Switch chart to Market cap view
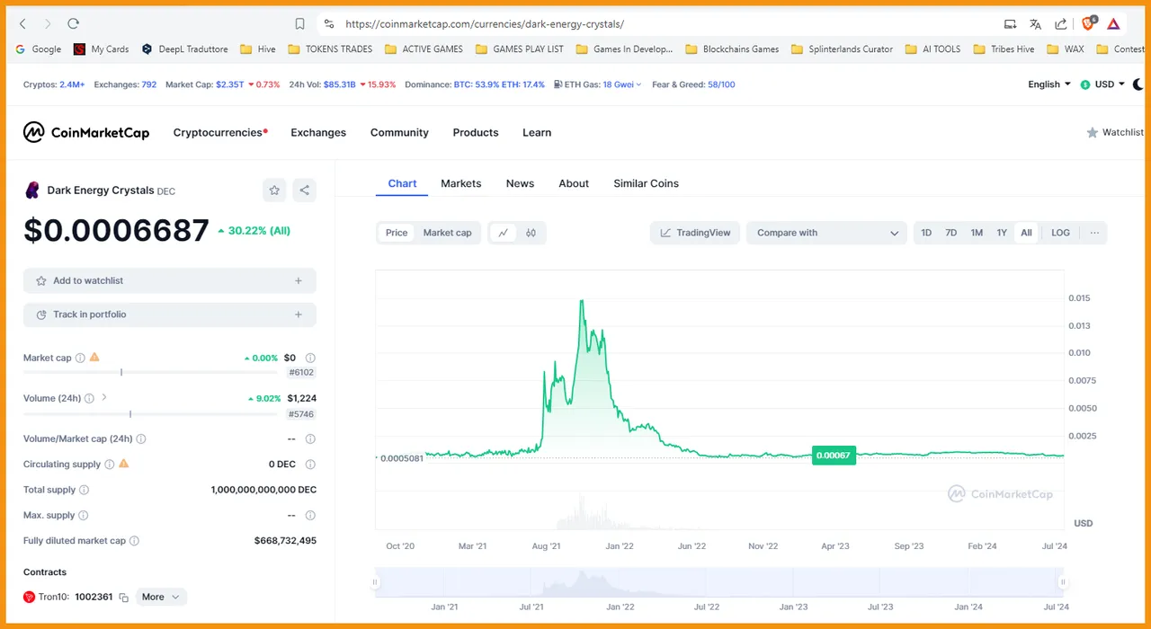Viewport: 1151px width, 629px height. 447,233
